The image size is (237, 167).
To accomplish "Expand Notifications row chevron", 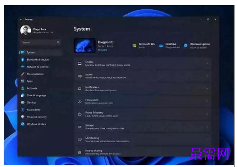I will pos(207,89).
